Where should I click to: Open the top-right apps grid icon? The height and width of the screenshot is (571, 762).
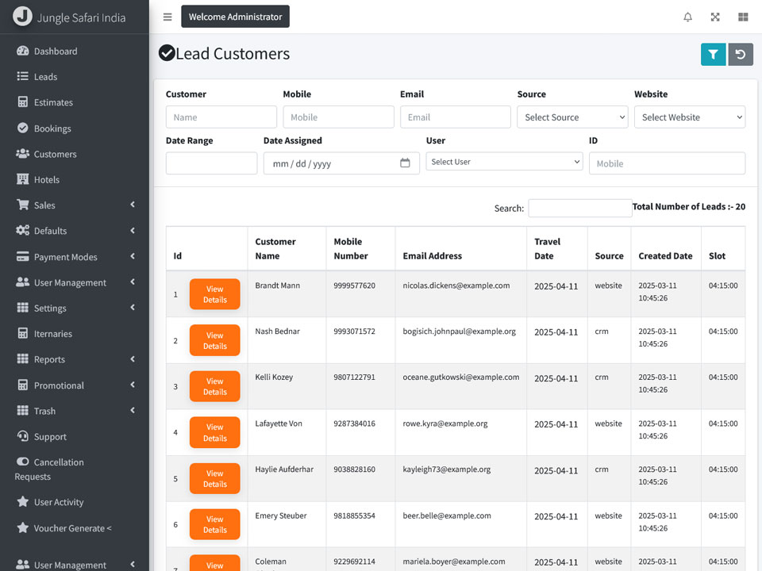point(743,17)
